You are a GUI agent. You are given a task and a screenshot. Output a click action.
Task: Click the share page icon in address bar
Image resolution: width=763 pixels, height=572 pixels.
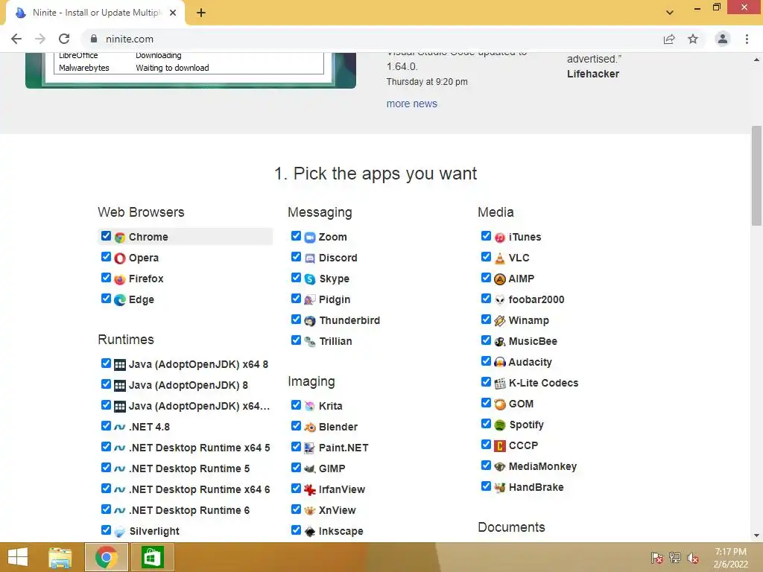(669, 39)
